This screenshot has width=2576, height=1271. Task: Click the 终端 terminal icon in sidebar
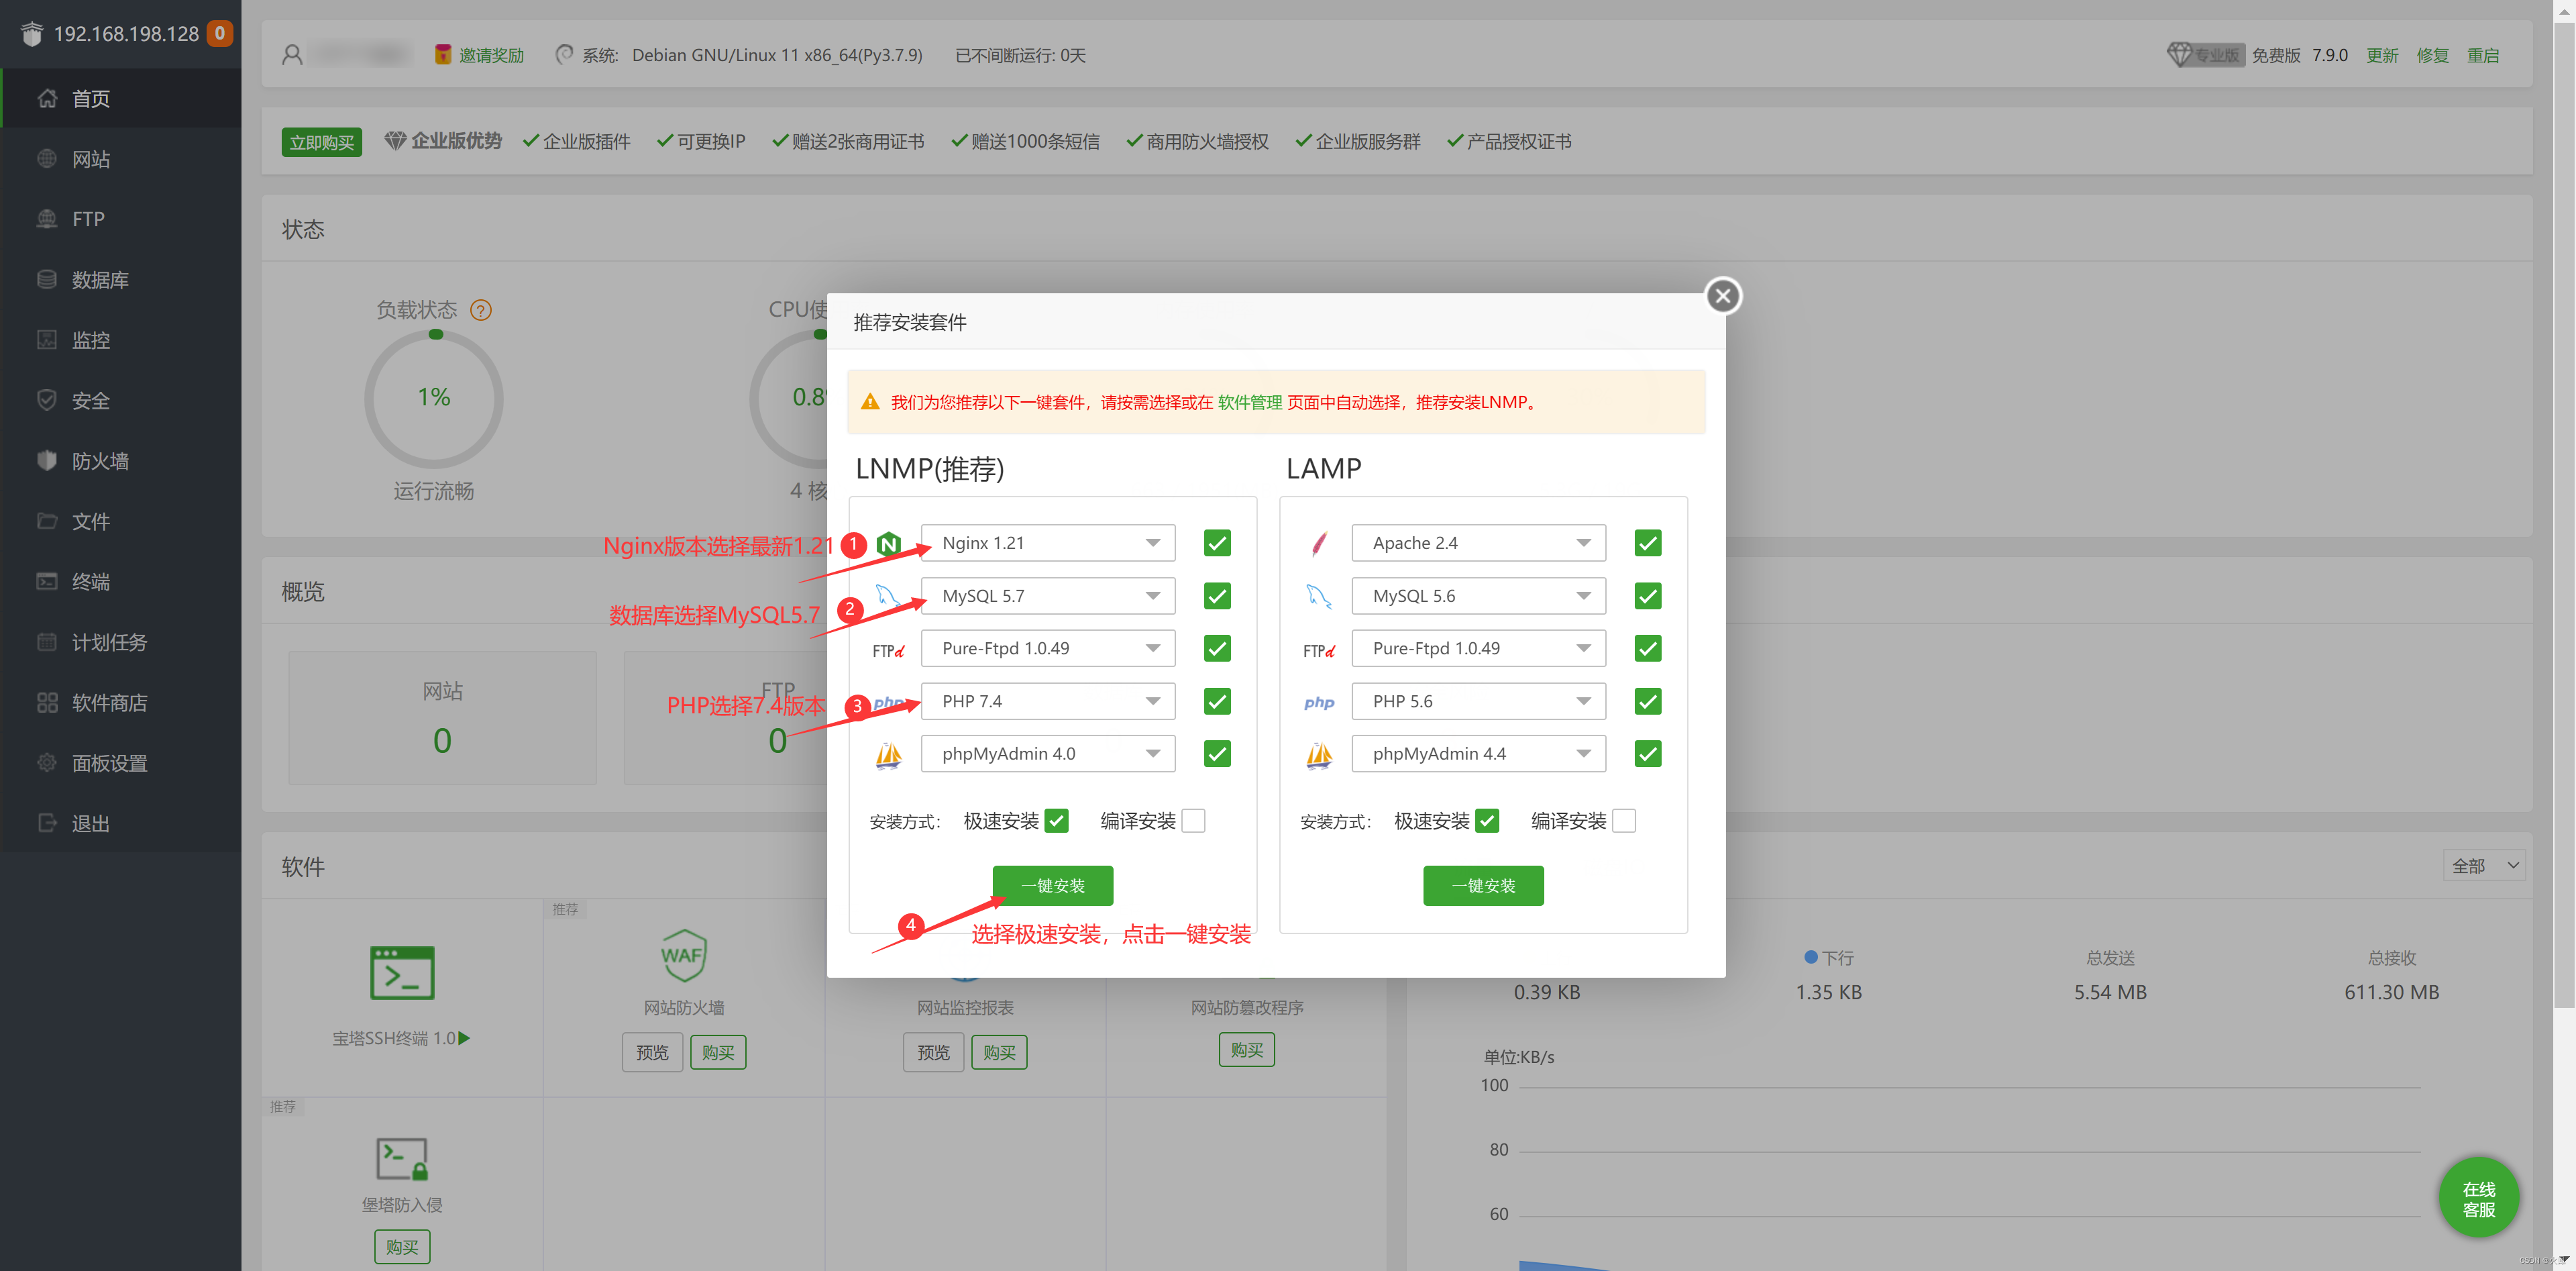[47, 582]
